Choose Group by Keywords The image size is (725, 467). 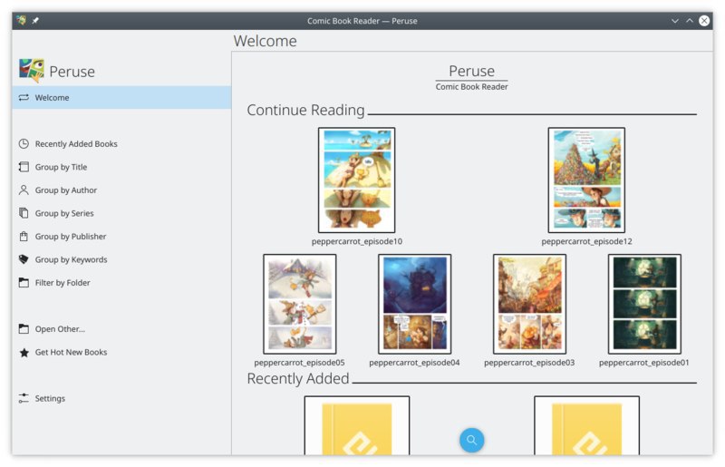121,259
